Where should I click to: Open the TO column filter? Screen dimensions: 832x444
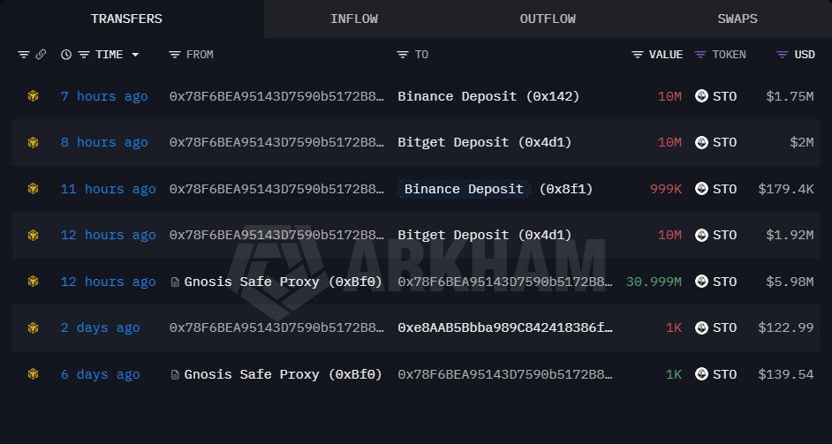click(x=404, y=55)
